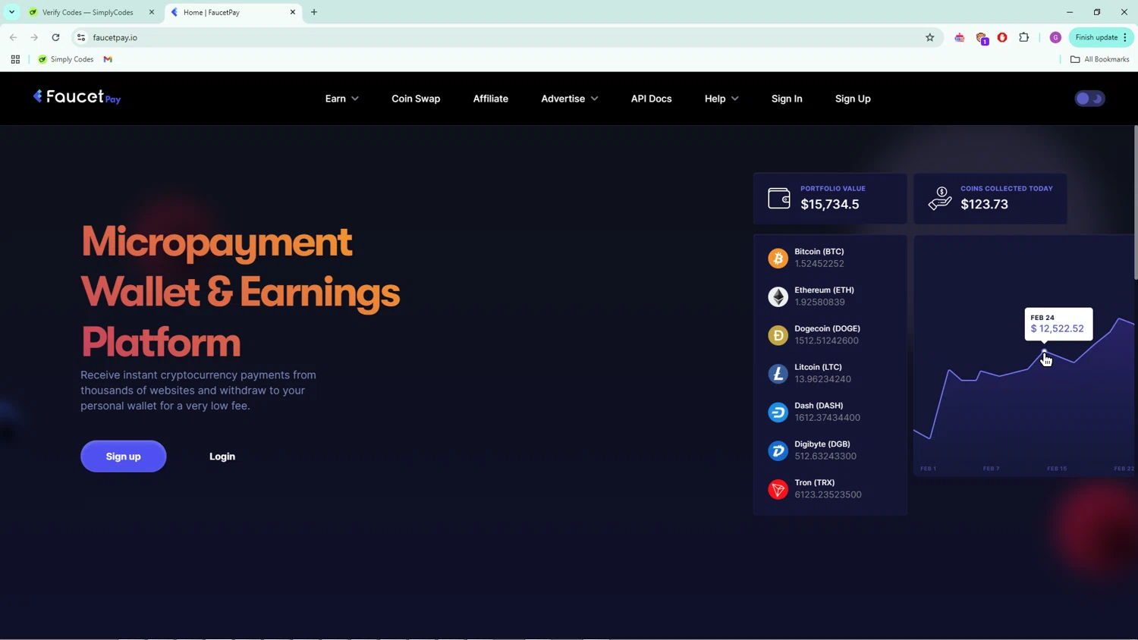
Task: Click the Tron balance 6123.23523500
Action: [828, 494]
